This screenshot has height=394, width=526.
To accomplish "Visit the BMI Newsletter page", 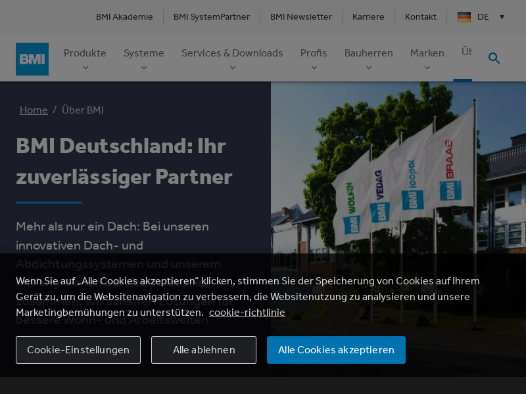I will tap(301, 17).
